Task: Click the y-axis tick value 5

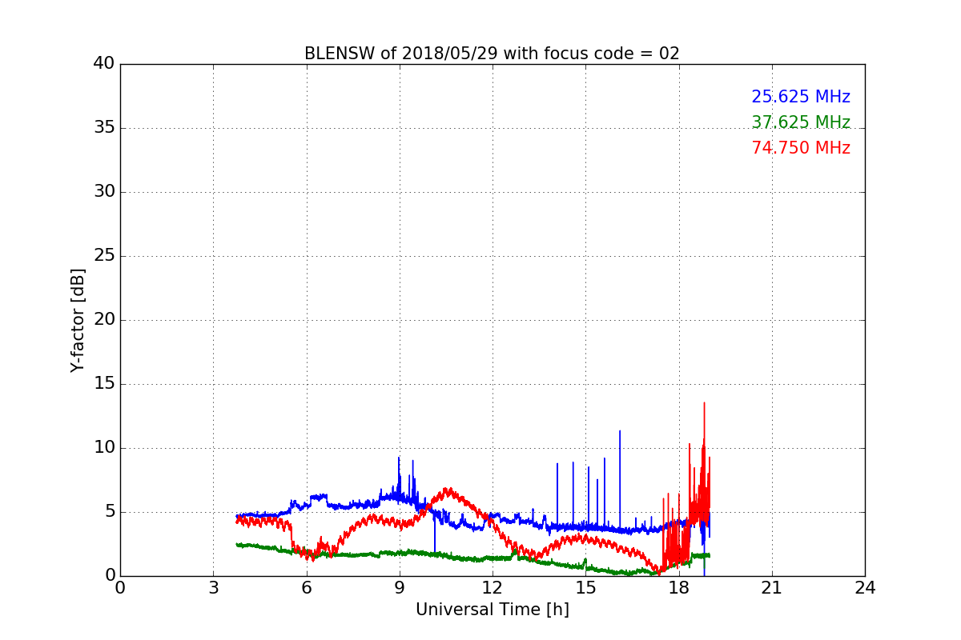Action: [x=110, y=512]
